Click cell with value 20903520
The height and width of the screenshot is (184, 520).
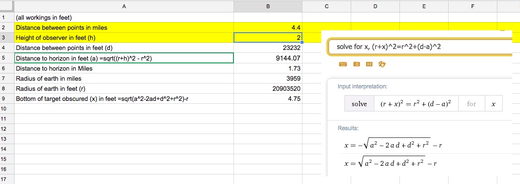(x=268, y=88)
